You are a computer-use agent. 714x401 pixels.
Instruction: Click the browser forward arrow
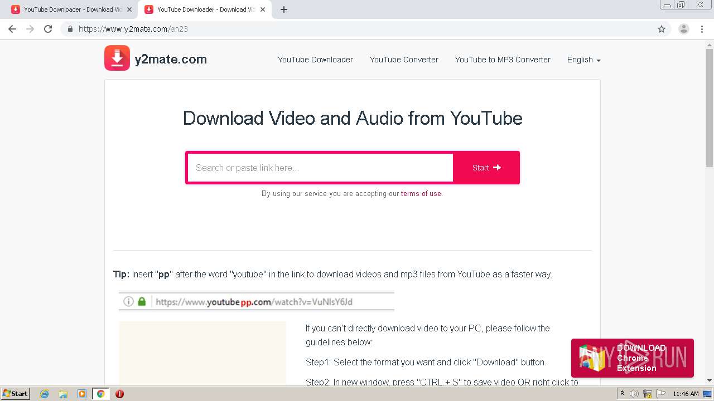pyautogui.click(x=30, y=29)
